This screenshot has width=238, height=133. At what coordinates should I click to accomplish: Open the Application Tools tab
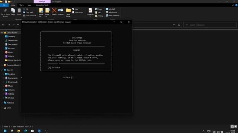pyautogui.click(x=42, y=5)
